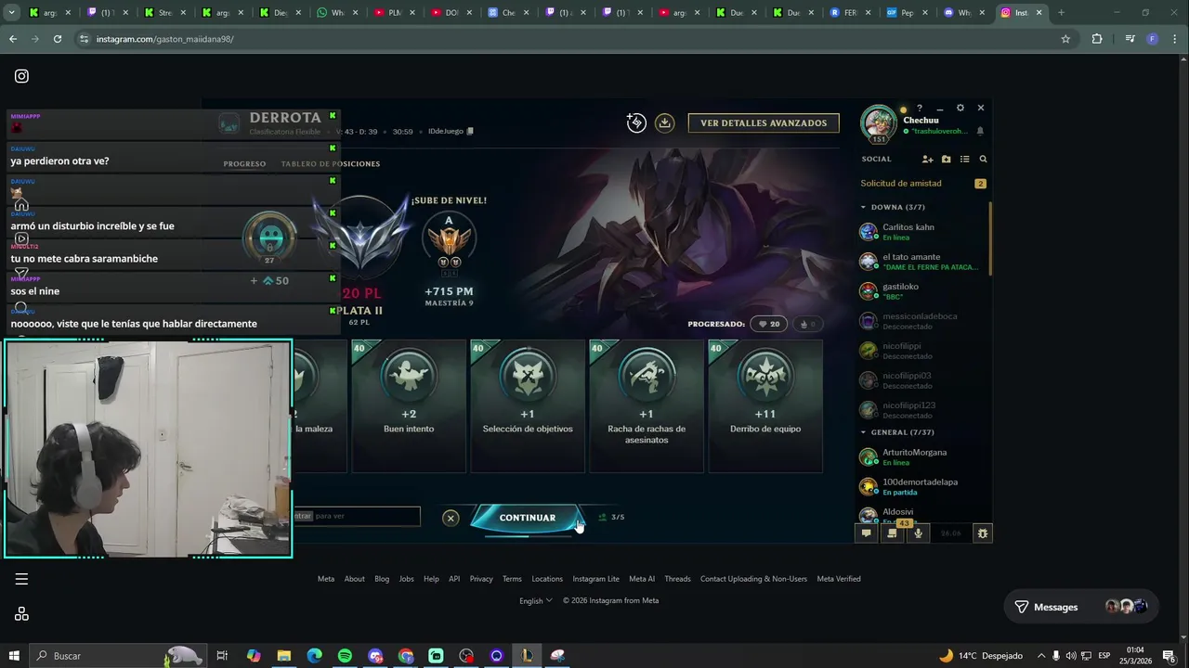This screenshot has height=668, width=1189.
Task: Click the Buen intento challenge card
Action: click(409, 406)
